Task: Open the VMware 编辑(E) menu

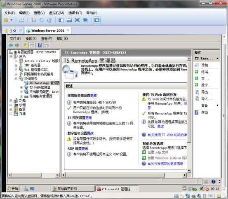Action: click(x=24, y=13)
